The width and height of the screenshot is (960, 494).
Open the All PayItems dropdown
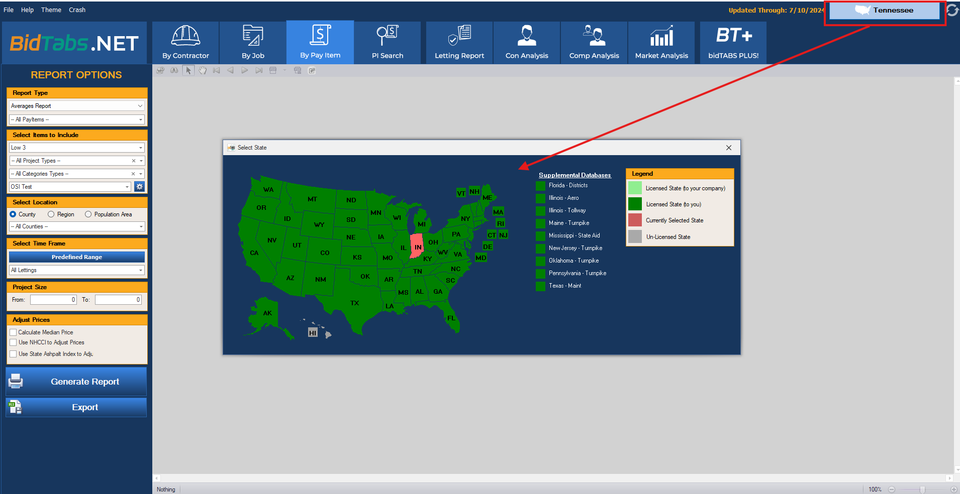(x=77, y=119)
